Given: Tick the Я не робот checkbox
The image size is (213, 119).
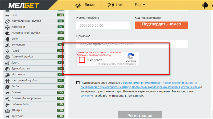Looking at the screenshot, I should (82, 60).
